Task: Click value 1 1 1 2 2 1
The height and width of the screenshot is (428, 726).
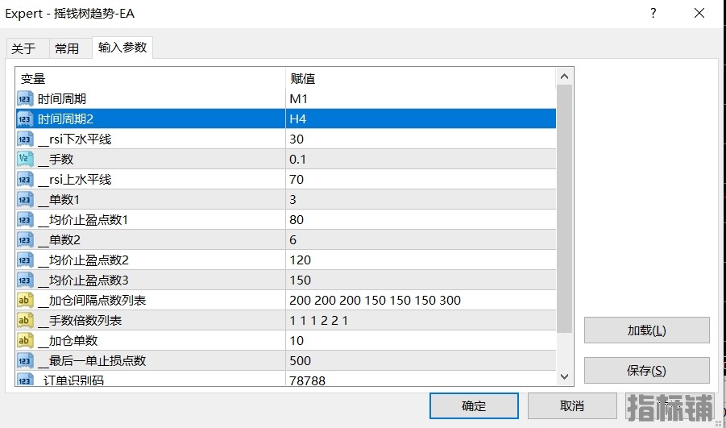Action: (318, 321)
